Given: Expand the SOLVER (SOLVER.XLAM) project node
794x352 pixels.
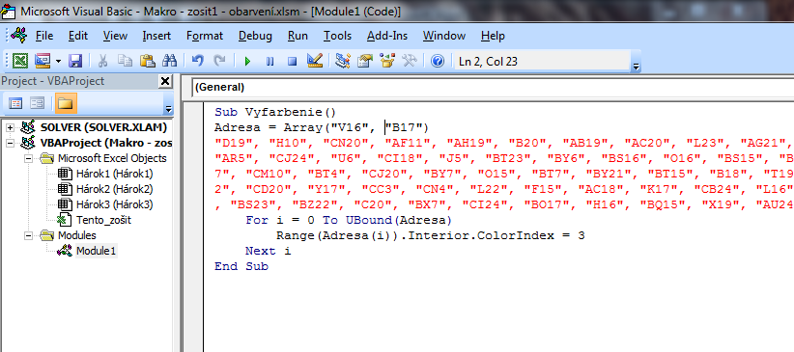Looking at the screenshot, I should [x=10, y=127].
